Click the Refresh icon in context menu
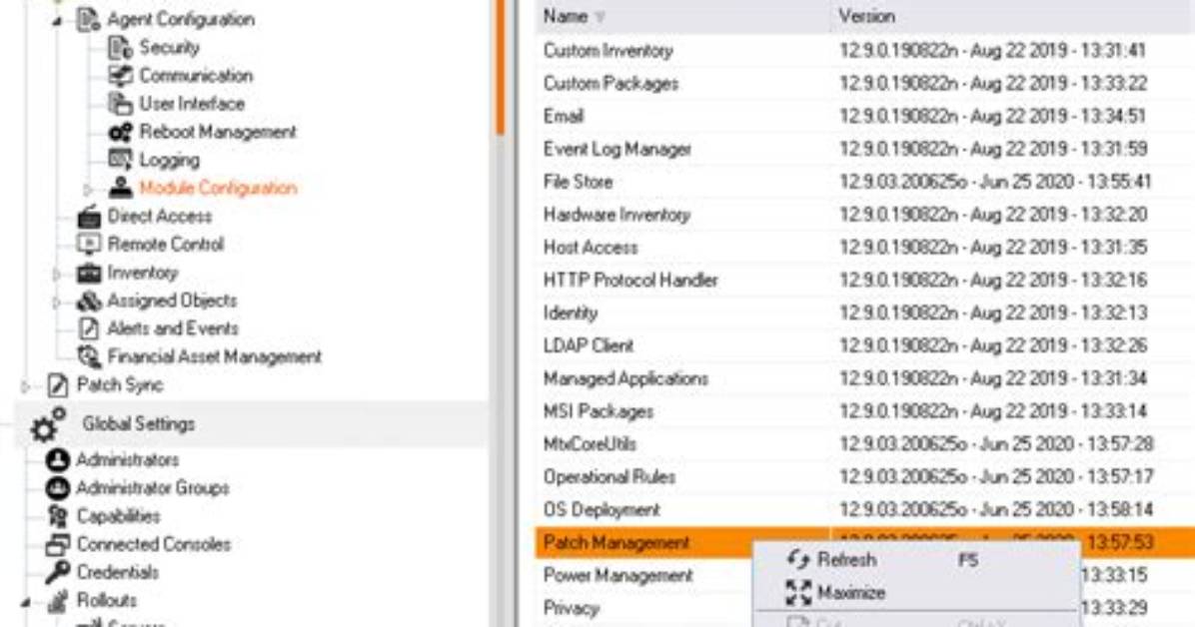This screenshot has width=1195, height=627. pos(798,560)
